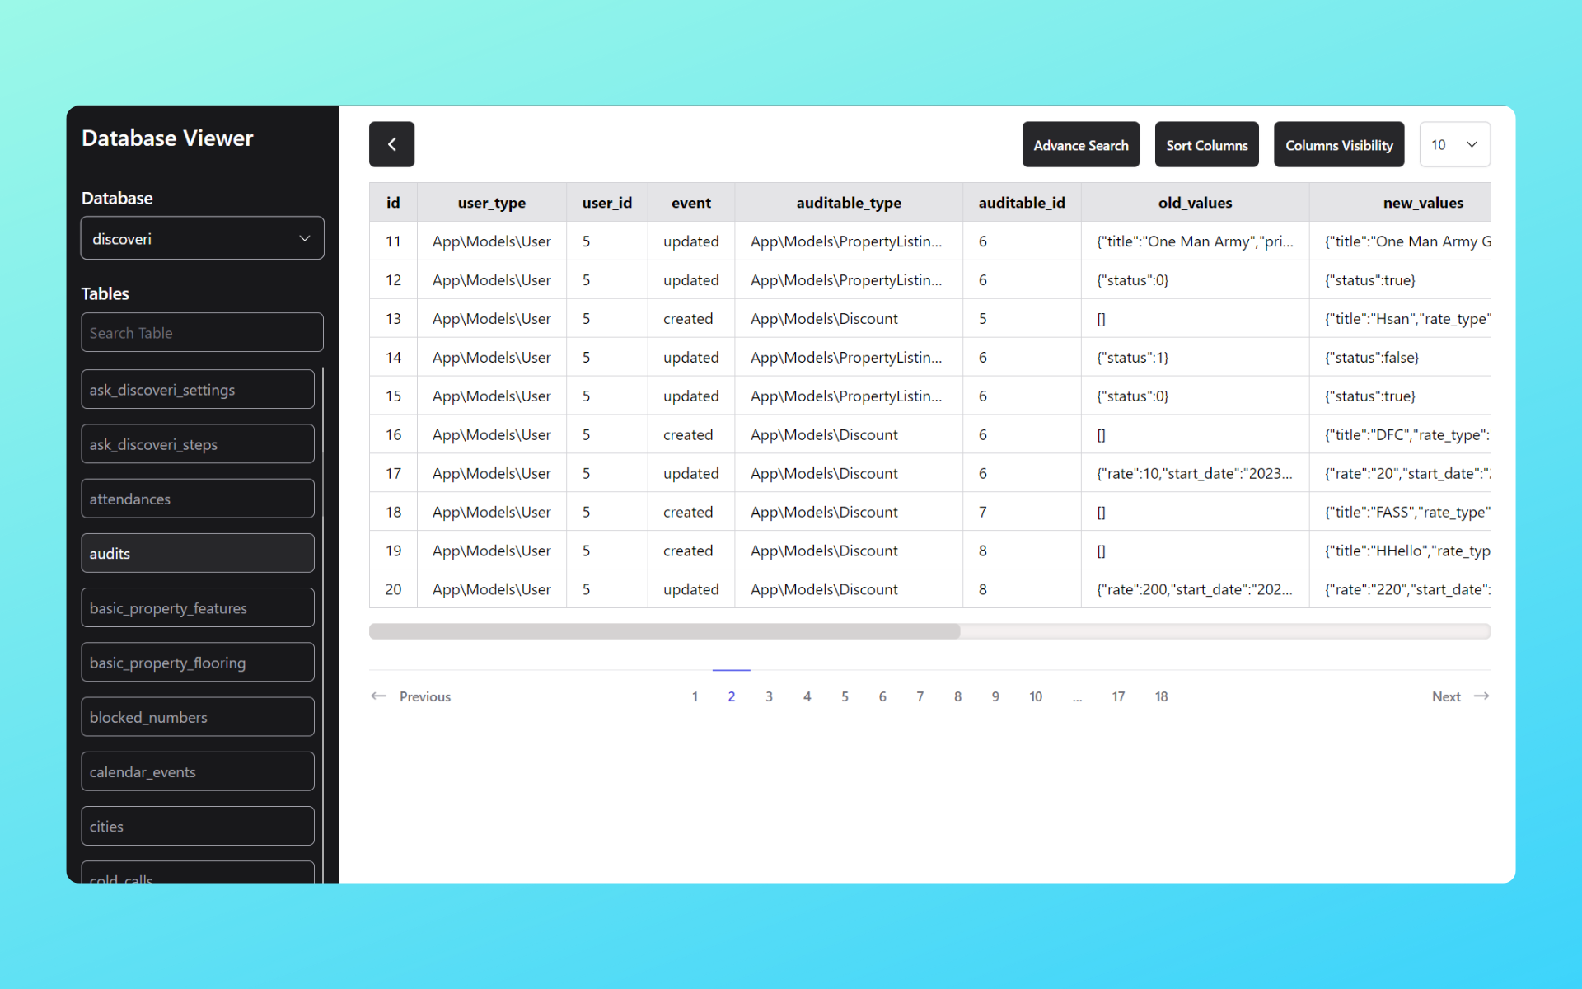The height and width of the screenshot is (989, 1582).
Task: Go to page 3
Action: tap(769, 696)
